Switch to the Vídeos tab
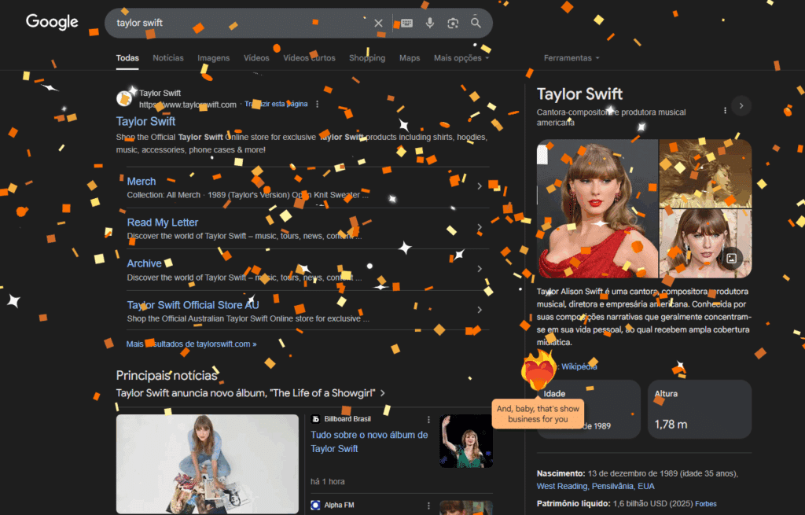Image resolution: width=805 pixels, height=515 pixels. (x=256, y=58)
